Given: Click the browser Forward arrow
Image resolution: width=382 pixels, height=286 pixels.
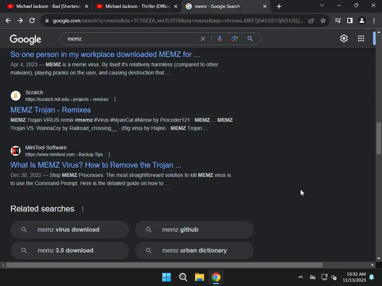Looking at the screenshot, I should tap(20, 21).
